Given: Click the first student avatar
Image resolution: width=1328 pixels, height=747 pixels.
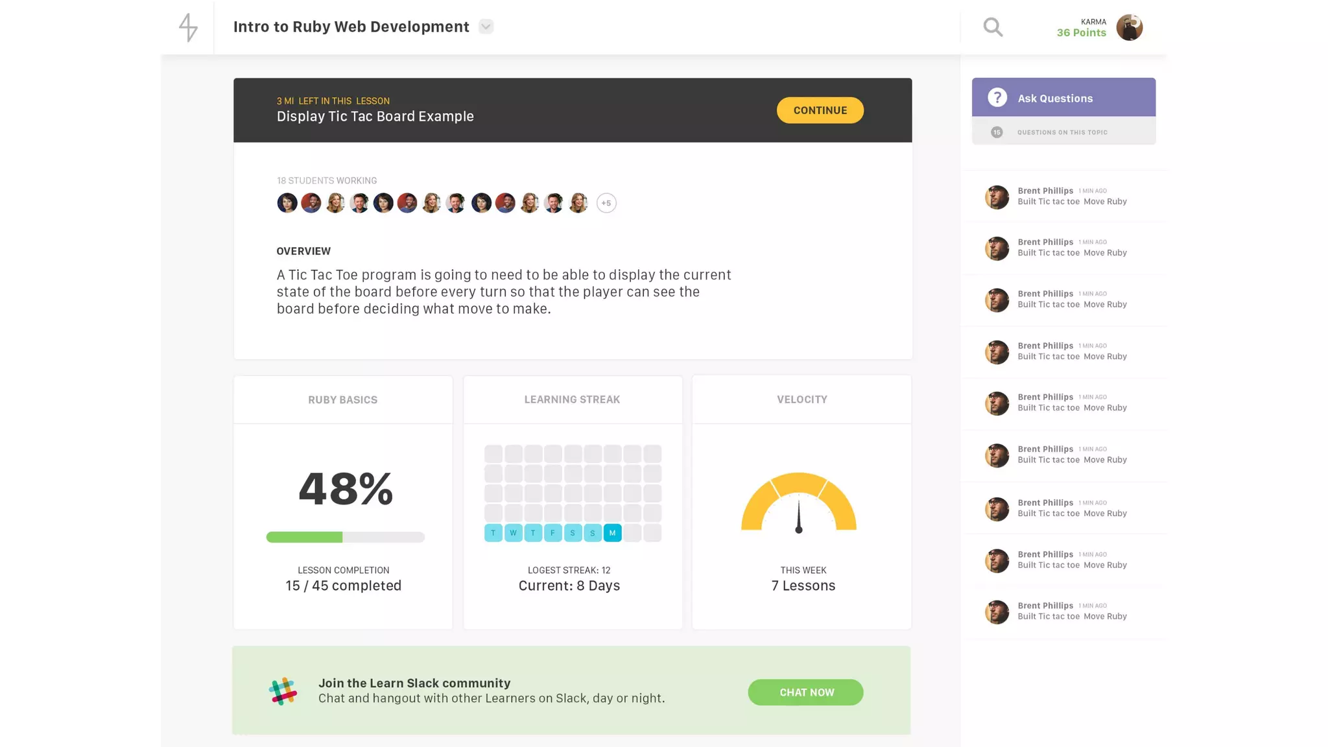Looking at the screenshot, I should click(287, 203).
